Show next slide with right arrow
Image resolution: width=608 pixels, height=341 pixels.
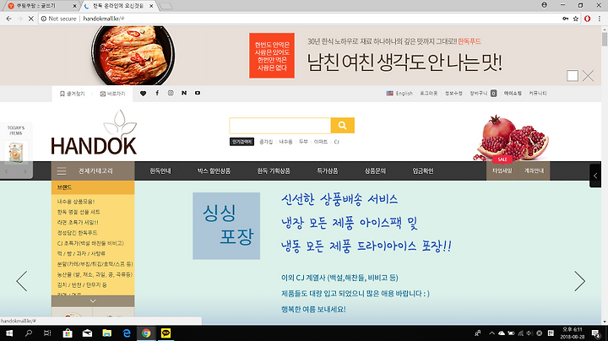point(579,281)
